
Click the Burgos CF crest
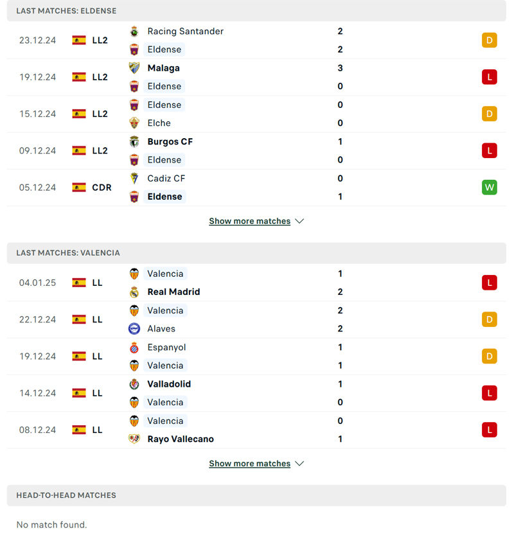point(134,141)
